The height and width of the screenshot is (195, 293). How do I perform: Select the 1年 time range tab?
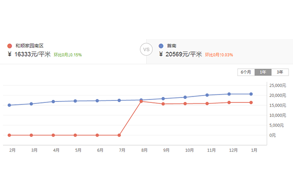263,72
